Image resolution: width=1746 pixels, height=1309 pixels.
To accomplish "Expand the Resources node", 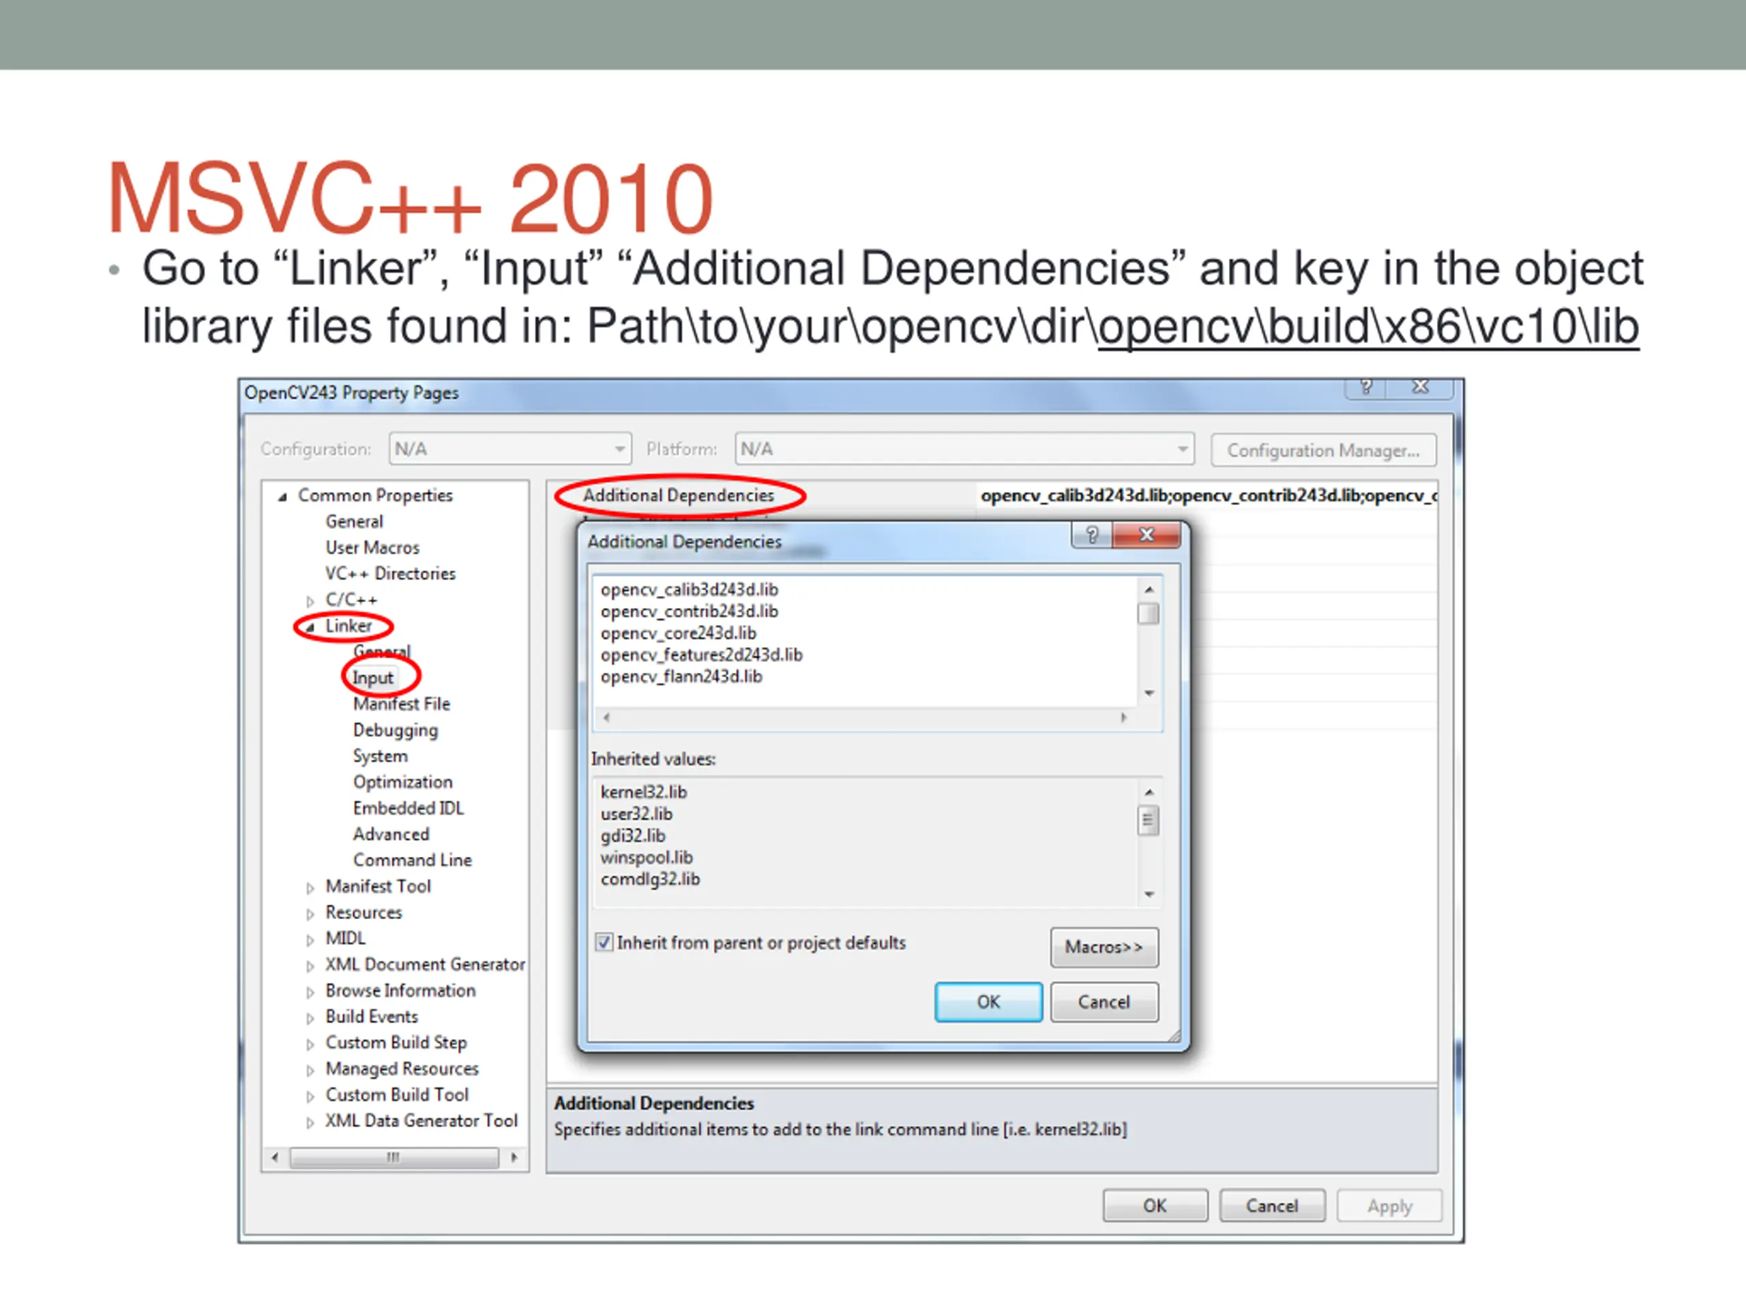I will point(310,914).
